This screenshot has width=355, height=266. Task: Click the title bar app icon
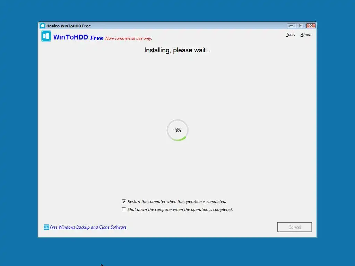click(x=42, y=26)
